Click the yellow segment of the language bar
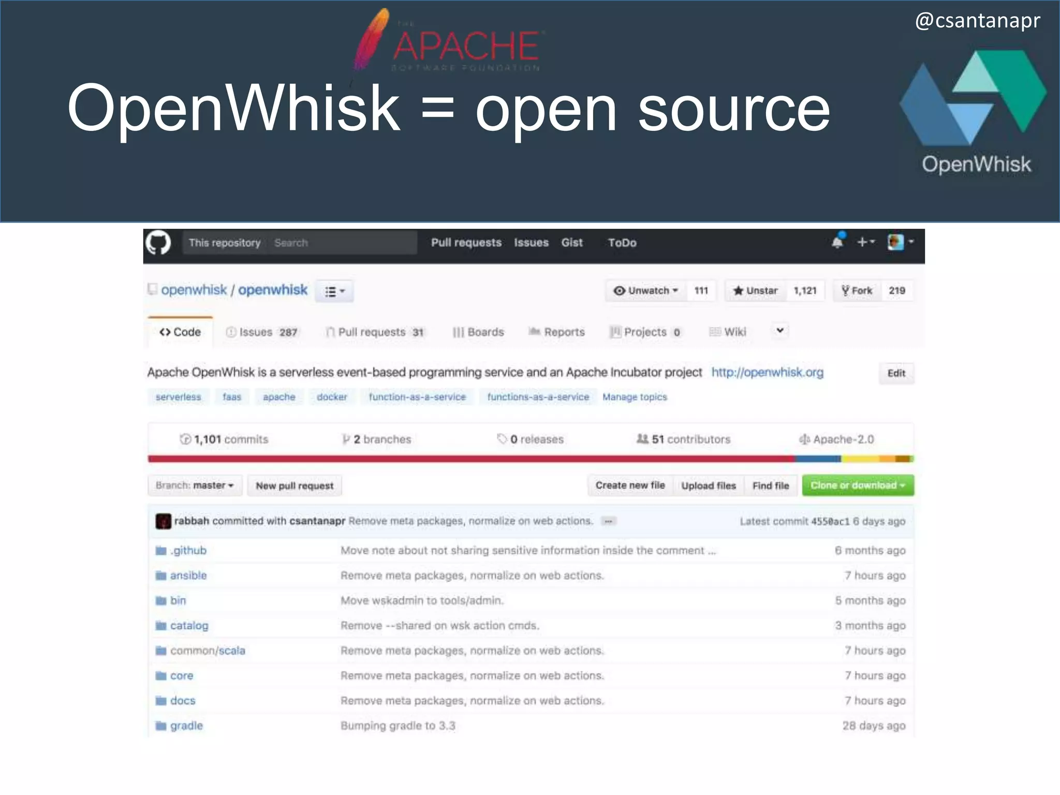 pos(861,459)
